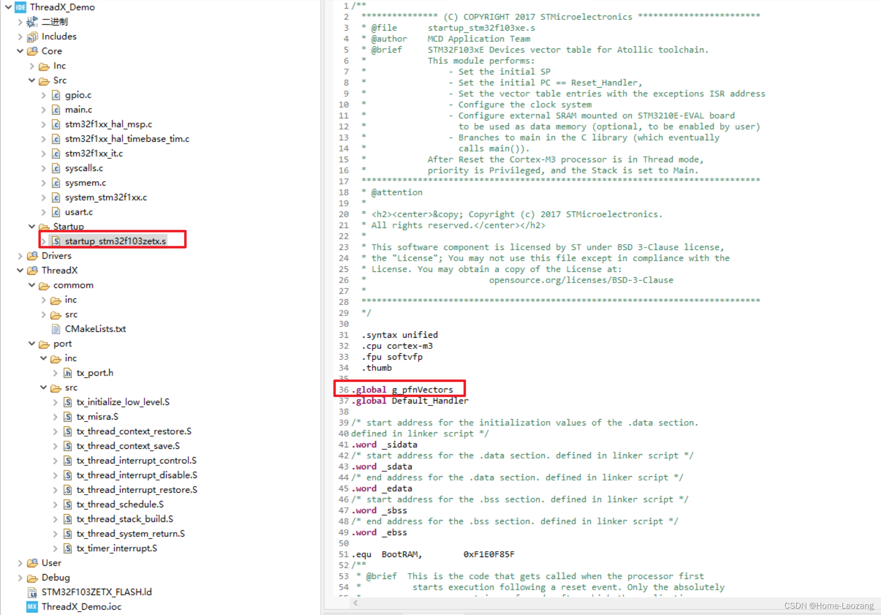Click the assembly icon beside startup_stm32f103zetx.s
881x615 pixels.
(x=55, y=240)
